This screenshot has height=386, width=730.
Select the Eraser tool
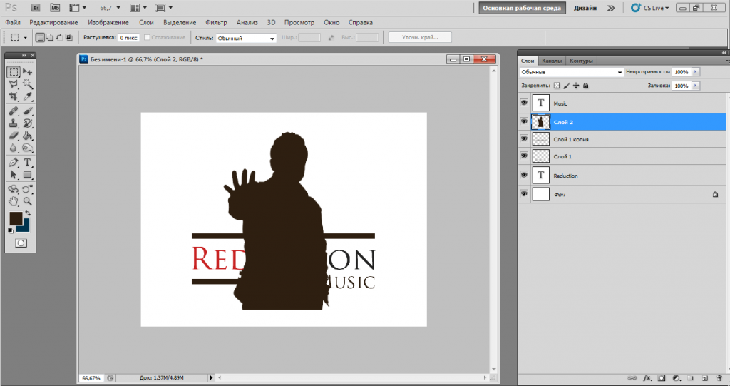pyautogui.click(x=14, y=136)
